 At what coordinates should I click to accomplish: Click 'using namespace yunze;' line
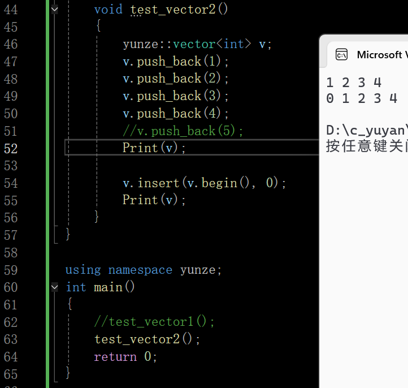click(x=144, y=270)
